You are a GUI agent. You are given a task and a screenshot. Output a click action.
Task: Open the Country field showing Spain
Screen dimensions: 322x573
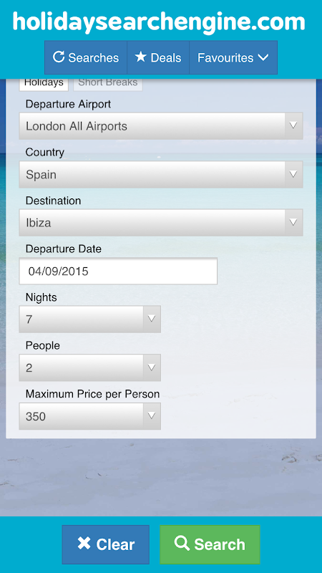[x=161, y=175]
